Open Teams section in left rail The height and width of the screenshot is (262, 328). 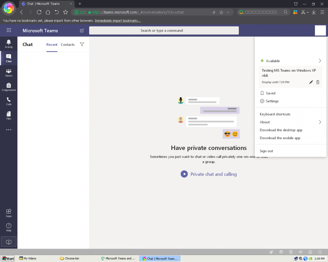[9, 72]
